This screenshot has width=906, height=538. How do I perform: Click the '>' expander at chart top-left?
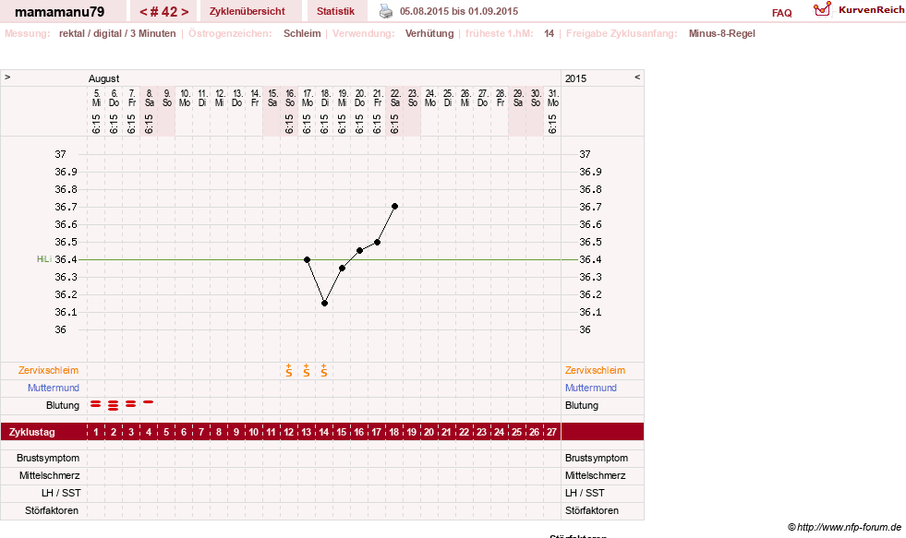pyautogui.click(x=7, y=77)
